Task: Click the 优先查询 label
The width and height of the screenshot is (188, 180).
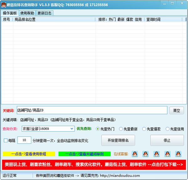Action: (x=84, y=129)
